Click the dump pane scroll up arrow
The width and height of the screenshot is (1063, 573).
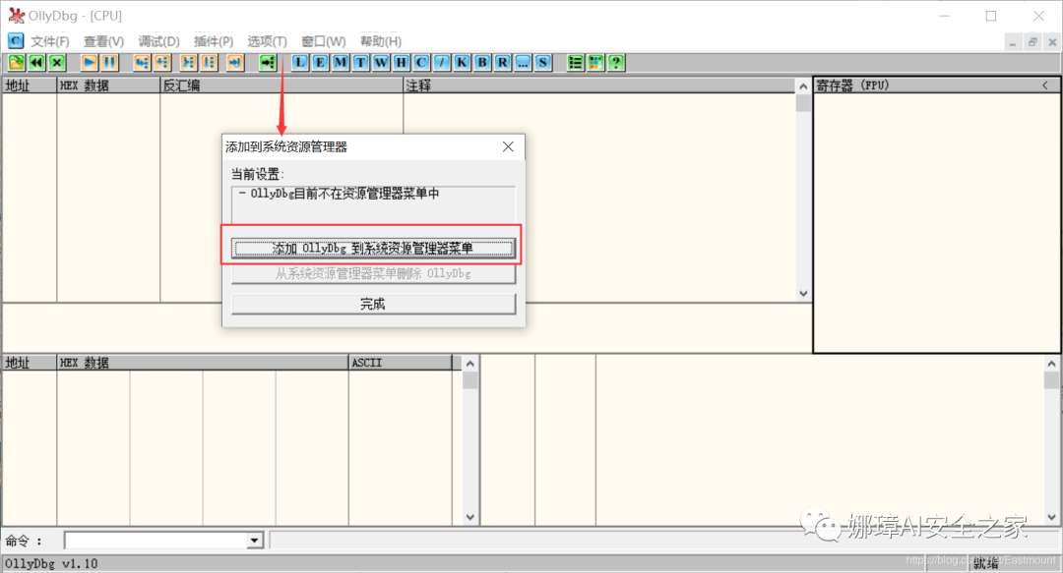coord(469,364)
